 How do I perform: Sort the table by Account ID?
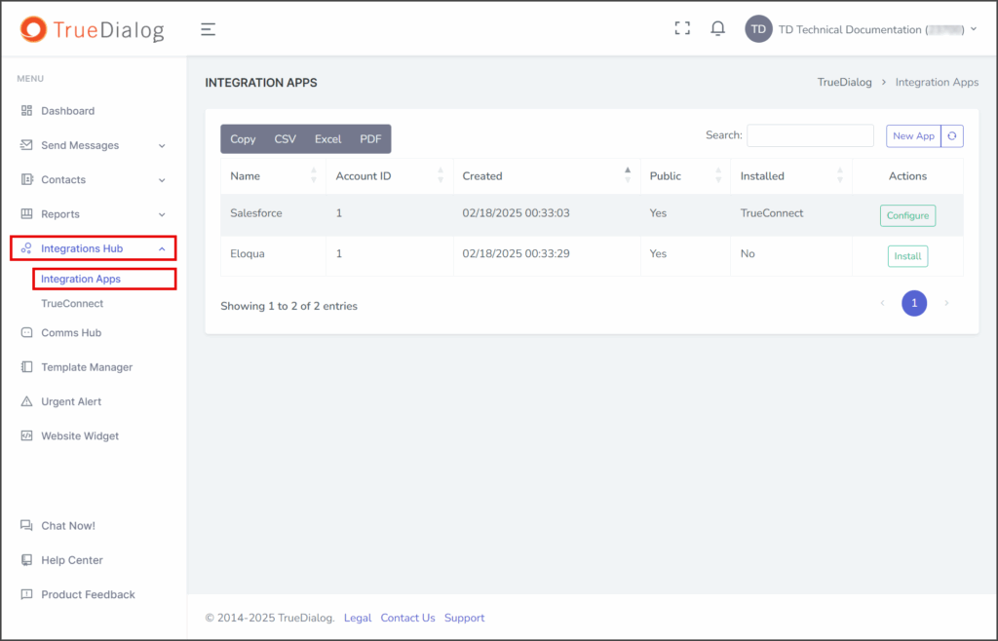(x=390, y=176)
